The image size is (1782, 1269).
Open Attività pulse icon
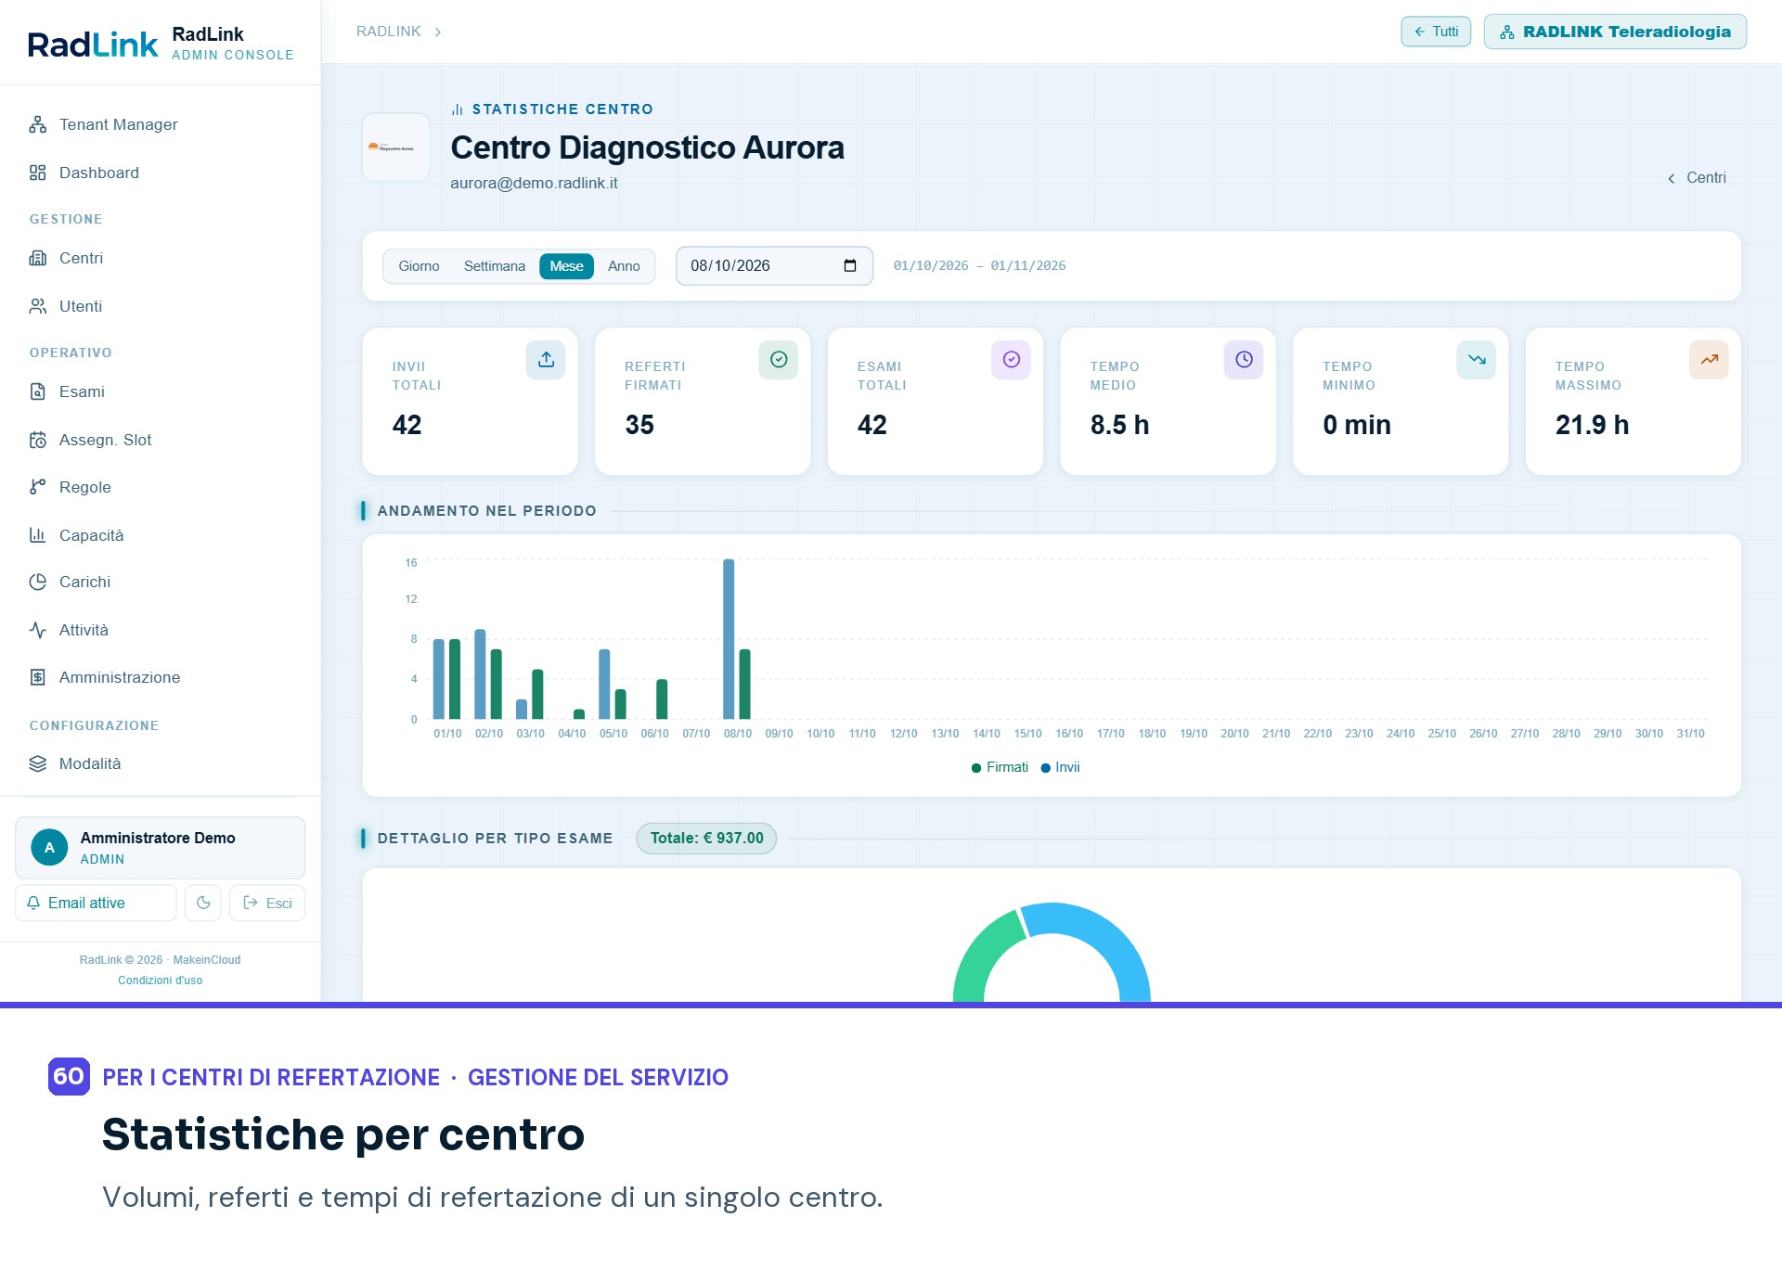37,630
